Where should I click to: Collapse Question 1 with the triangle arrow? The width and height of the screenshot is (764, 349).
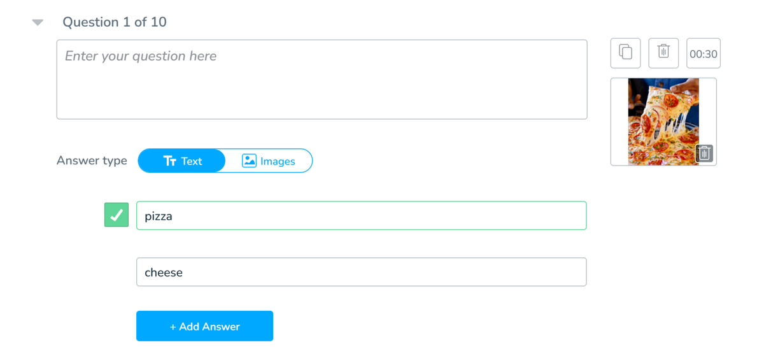[x=38, y=22]
